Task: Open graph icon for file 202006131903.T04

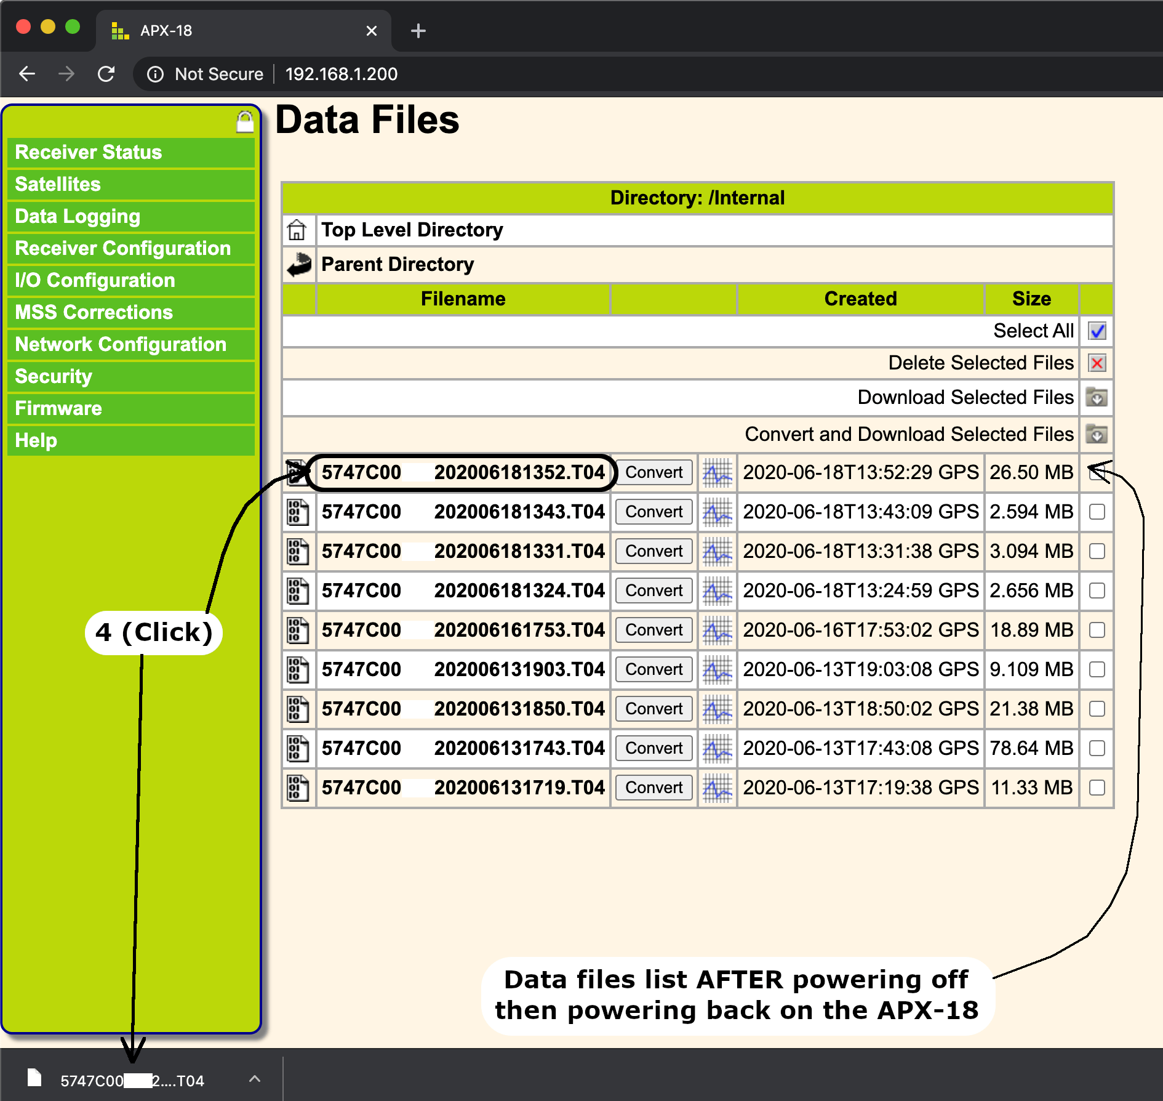Action: click(x=717, y=670)
